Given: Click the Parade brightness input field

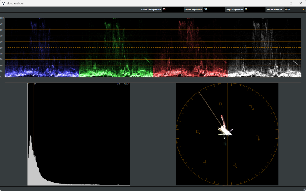Looking at the screenshot, I should click(x=214, y=9).
